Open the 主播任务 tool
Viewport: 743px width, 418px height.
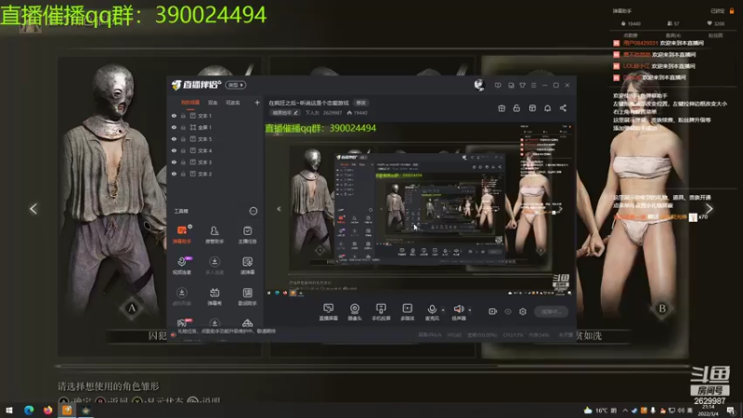(247, 235)
